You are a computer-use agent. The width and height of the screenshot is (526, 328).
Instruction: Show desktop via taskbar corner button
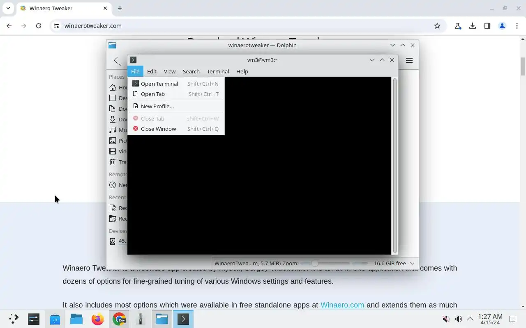coord(513,319)
